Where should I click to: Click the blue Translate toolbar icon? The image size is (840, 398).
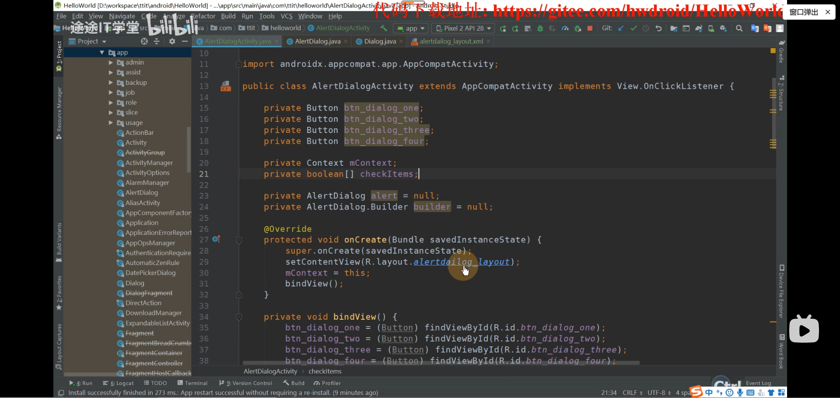(755, 28)
